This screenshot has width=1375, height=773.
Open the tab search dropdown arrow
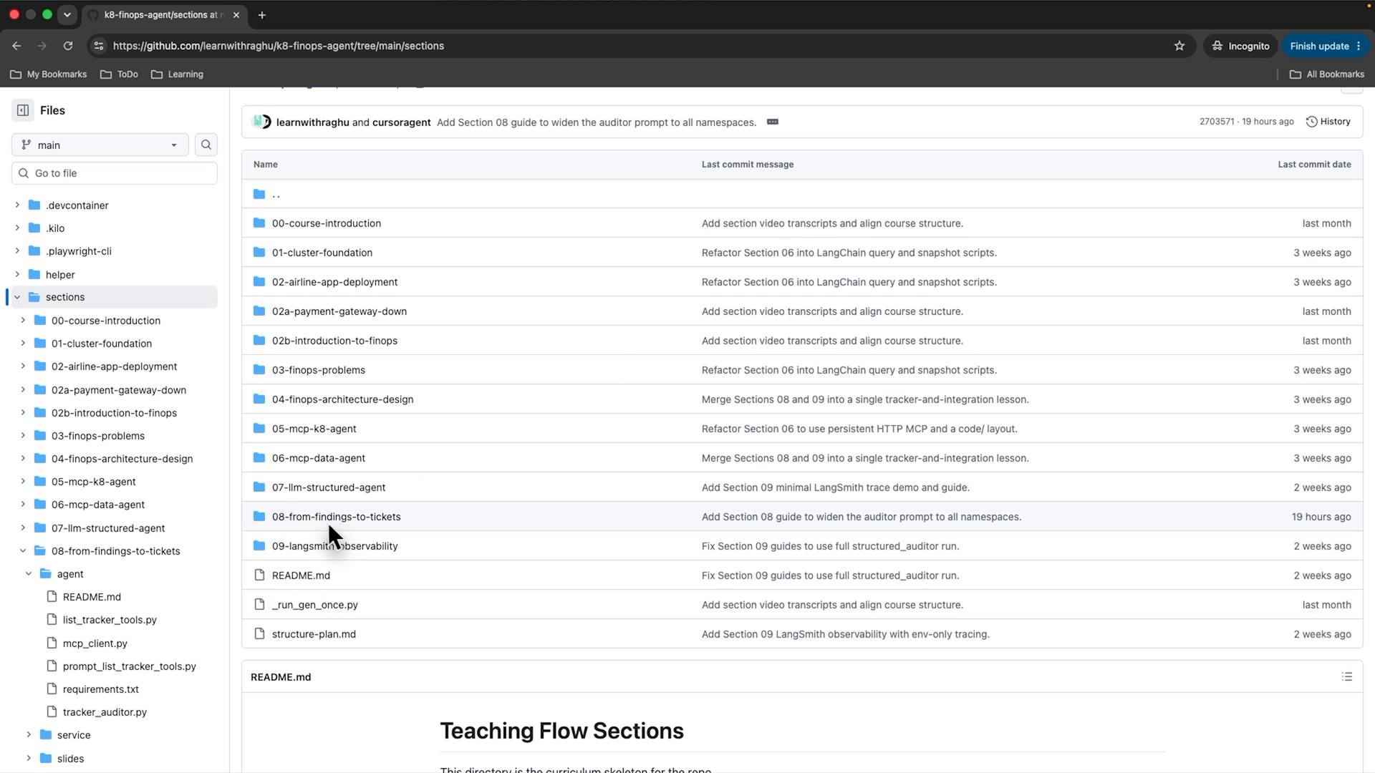coord(67,14)
